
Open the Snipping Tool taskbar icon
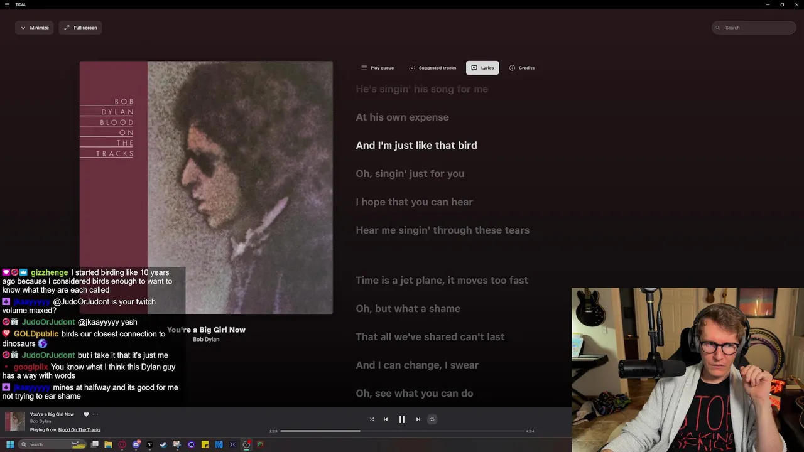pos(177,444)
